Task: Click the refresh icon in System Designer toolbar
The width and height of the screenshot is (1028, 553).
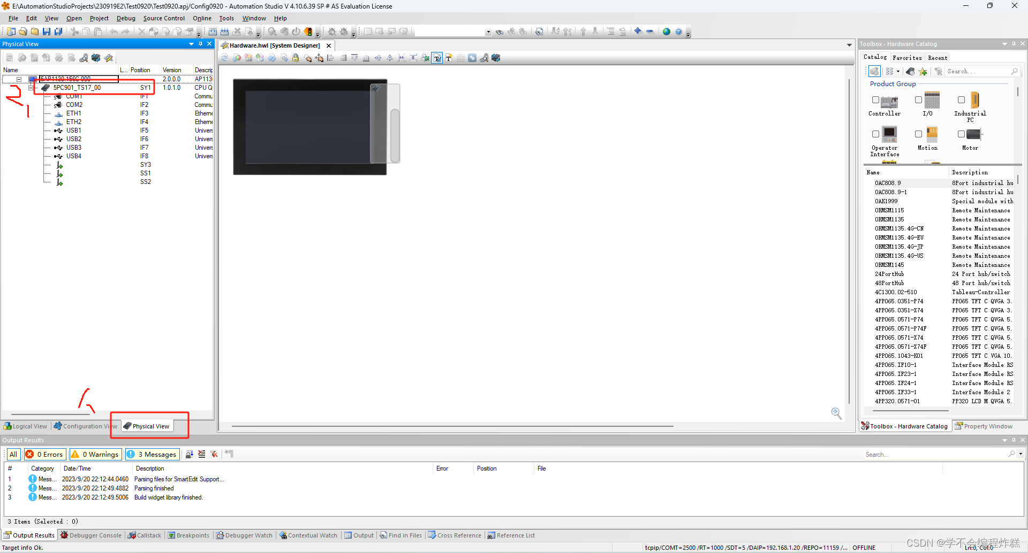Action: (225, 58)
